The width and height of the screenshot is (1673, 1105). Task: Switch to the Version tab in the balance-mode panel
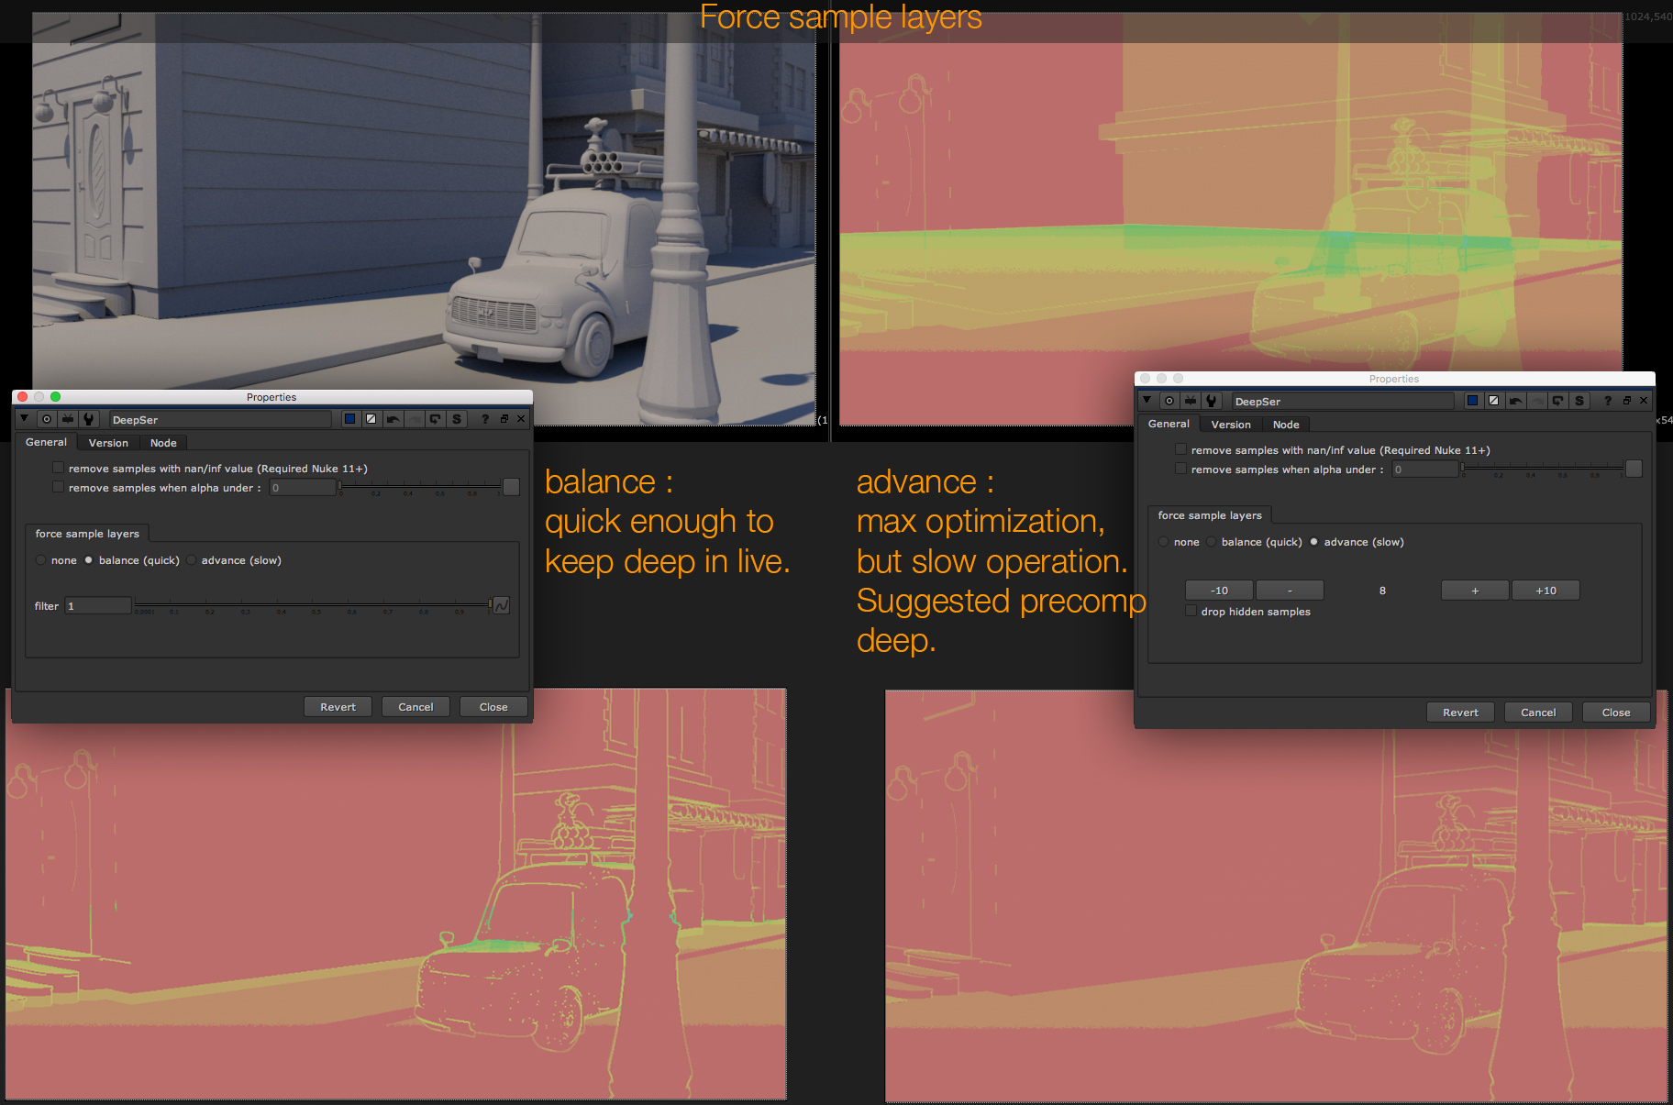(108, 443)
